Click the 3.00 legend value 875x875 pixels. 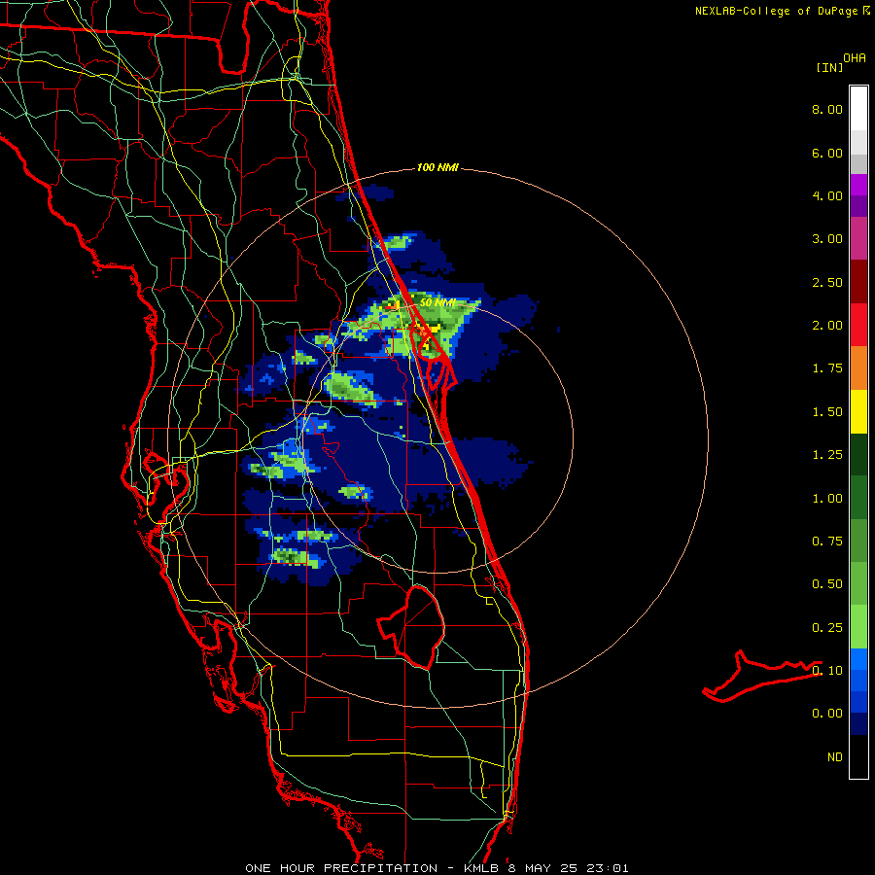coord(827,239)
